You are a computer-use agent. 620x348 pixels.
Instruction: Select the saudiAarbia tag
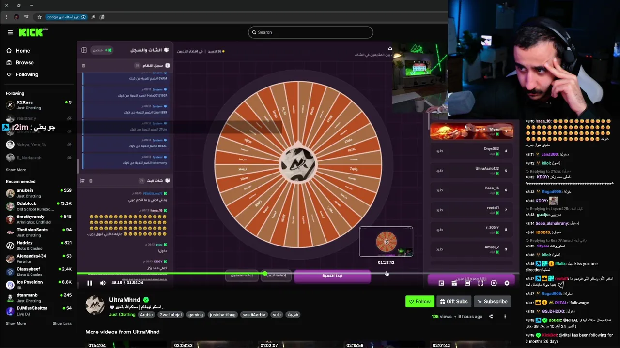pyautogui.click(x=254, y=315)
